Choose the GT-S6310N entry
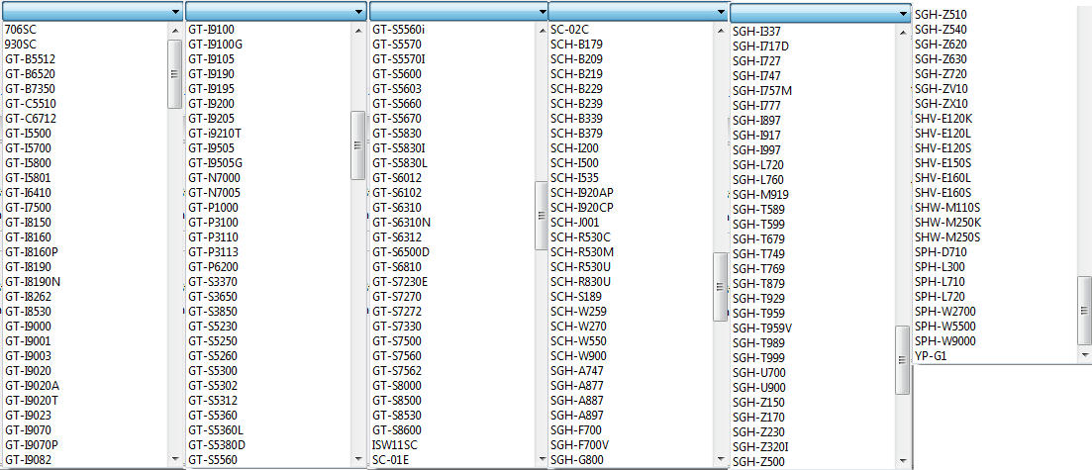The height and width of the screenshot is (470, 1092). click(400, 222)
